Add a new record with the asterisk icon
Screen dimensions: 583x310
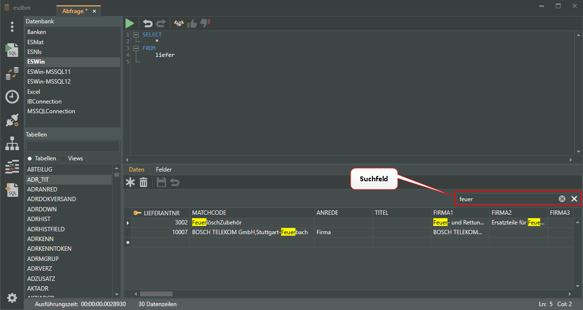130,182
